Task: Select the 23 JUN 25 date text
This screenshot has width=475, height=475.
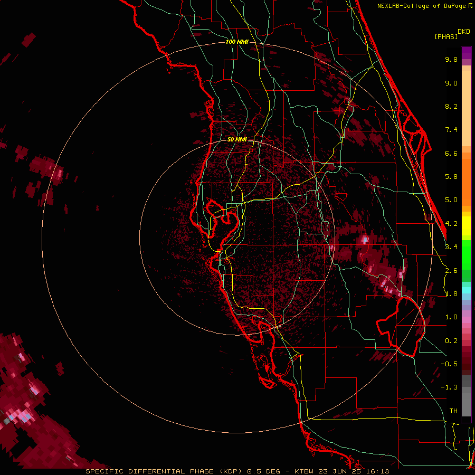Action: [338, 471]
